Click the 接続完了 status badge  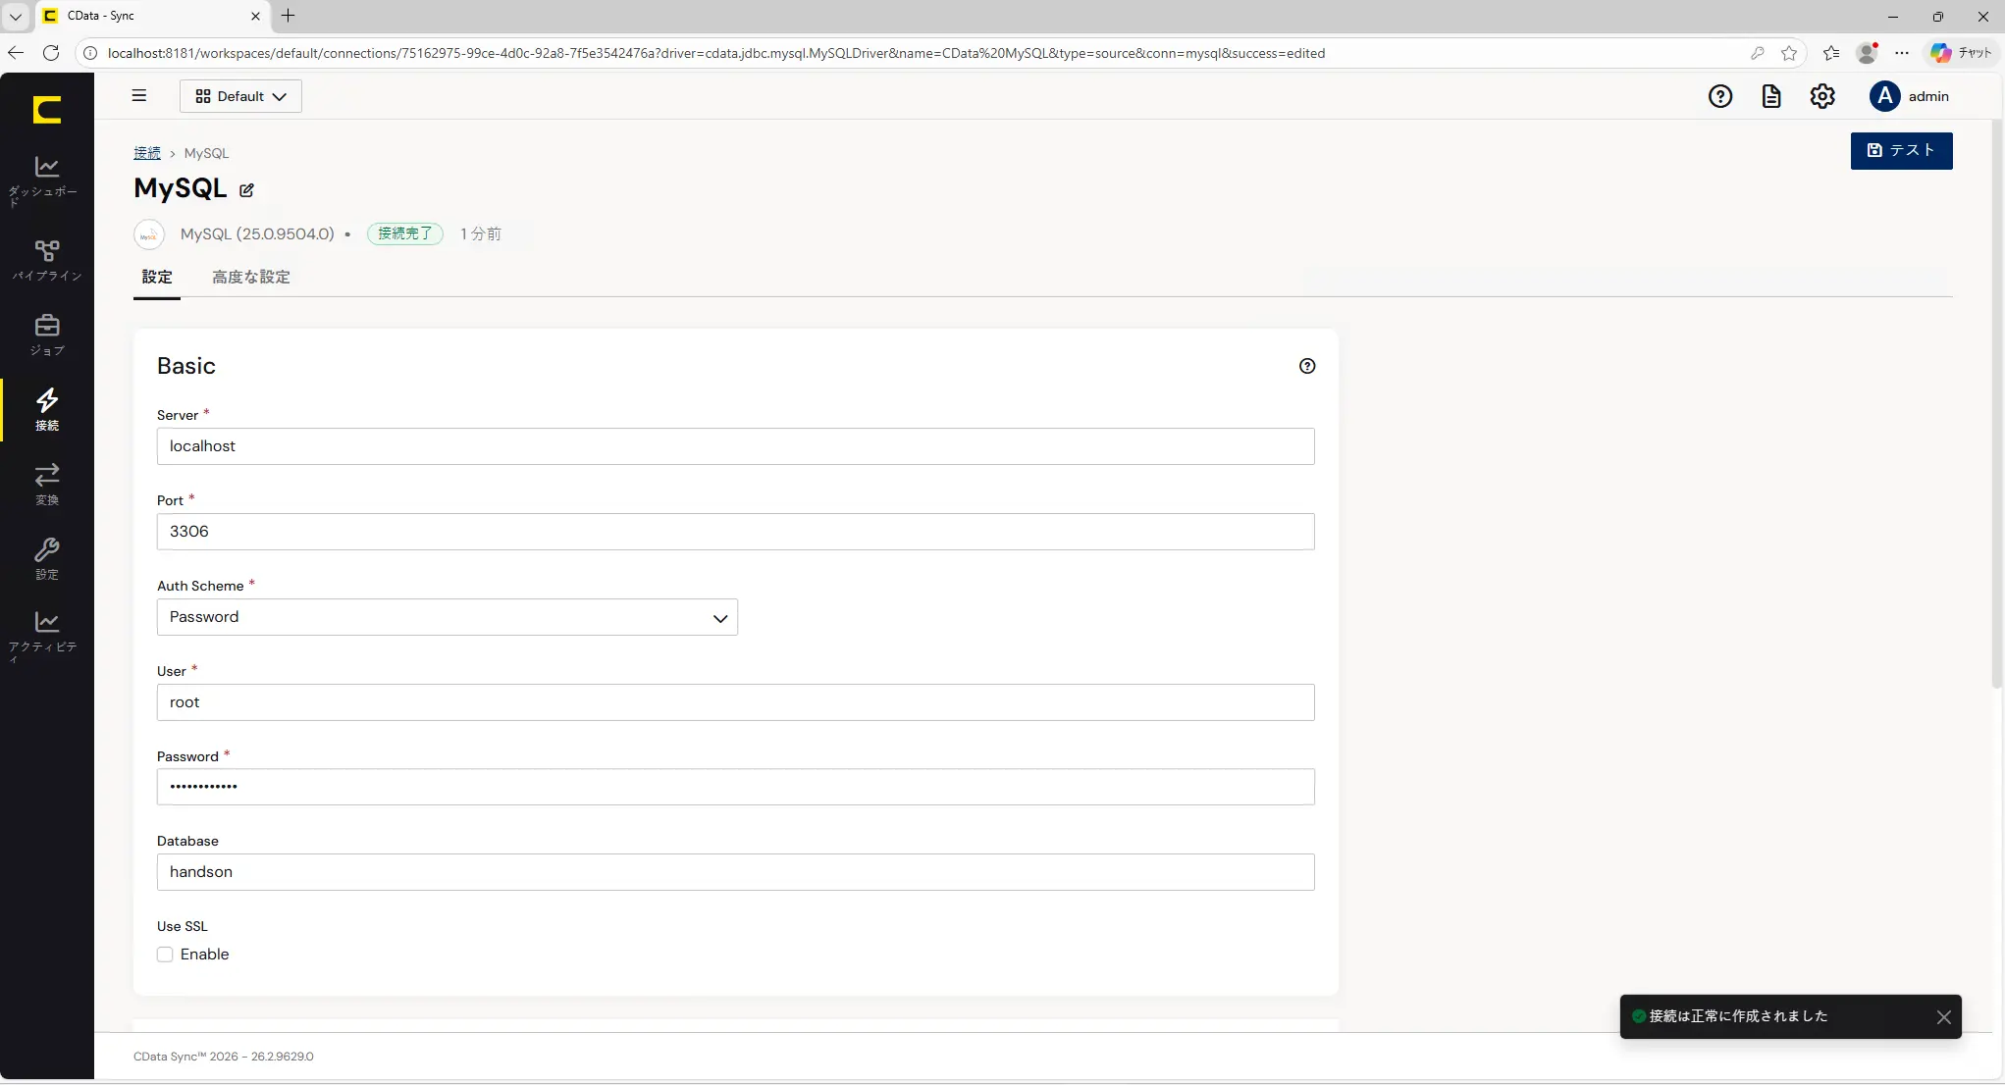(405, 233)
